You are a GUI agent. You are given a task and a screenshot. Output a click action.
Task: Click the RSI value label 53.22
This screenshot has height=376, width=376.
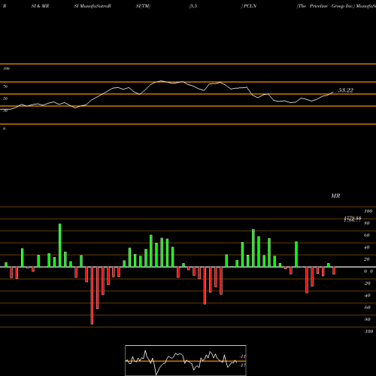pyautogui.click(x=346, y=90)
